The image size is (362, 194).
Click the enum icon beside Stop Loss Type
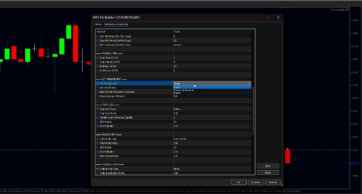click(x=97, y=109)
